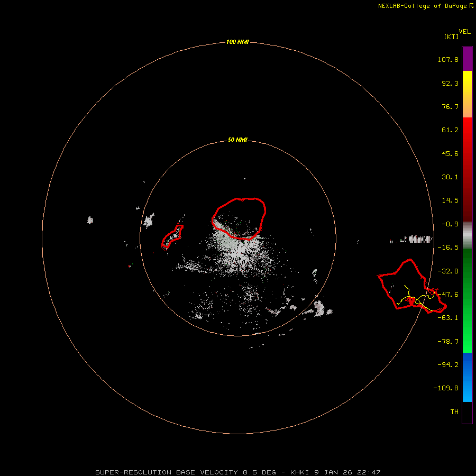Click the 14.5 velocity scale value
476x476 pixels.
450,200
